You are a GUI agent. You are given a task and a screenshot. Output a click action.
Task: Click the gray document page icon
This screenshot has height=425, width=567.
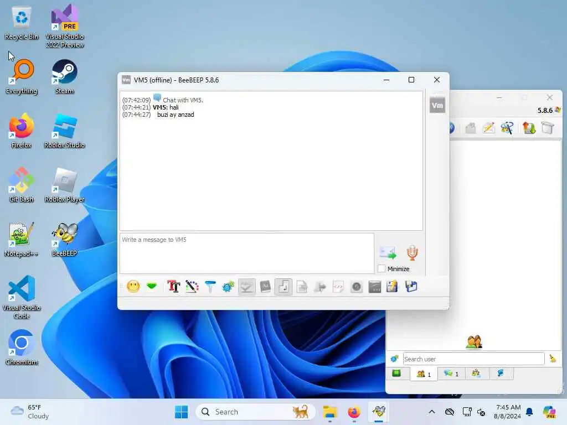(x=302, y=287)
